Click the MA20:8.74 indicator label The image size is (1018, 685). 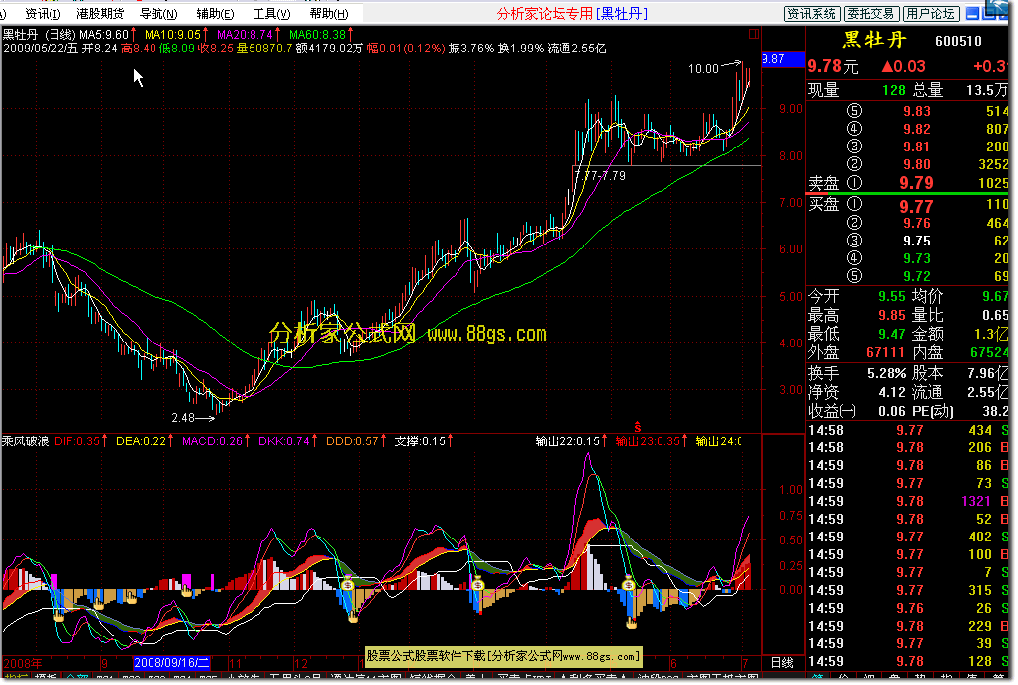pos(245,35)
